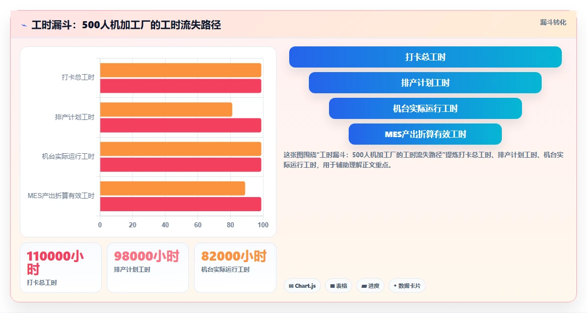This screenshot has width=587, height=313.
Task: Click the orange bar for MES产出折算有效工时
Action: [173, 189]
